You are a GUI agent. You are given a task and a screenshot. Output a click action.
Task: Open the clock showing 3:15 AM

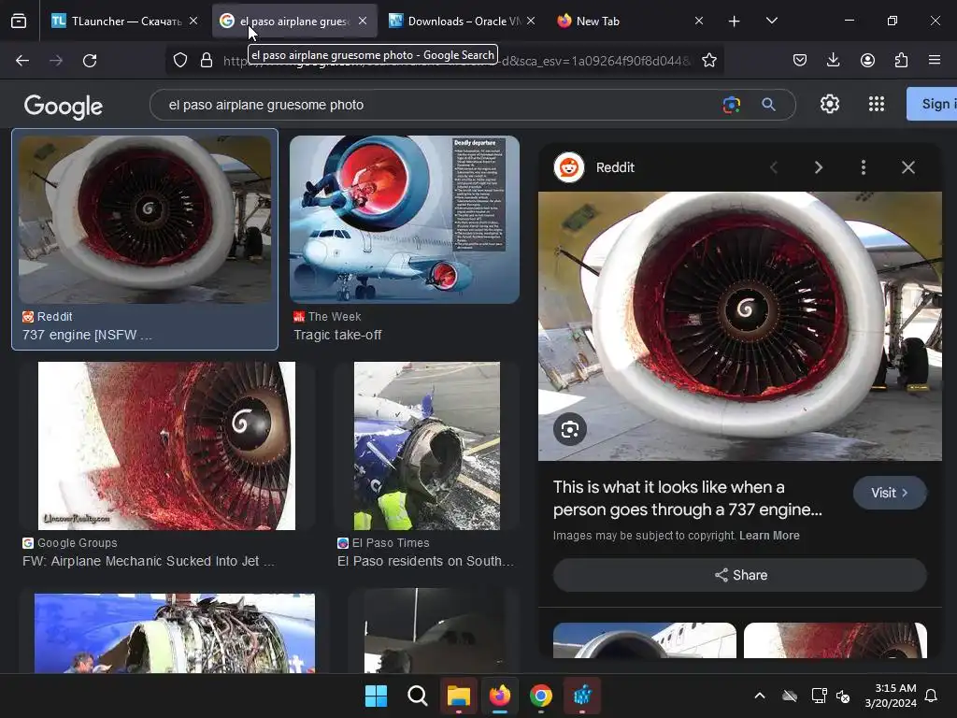[891, 696]
